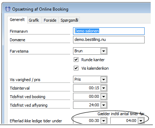Click the Tidsinterval label

(x=20, y=88)
